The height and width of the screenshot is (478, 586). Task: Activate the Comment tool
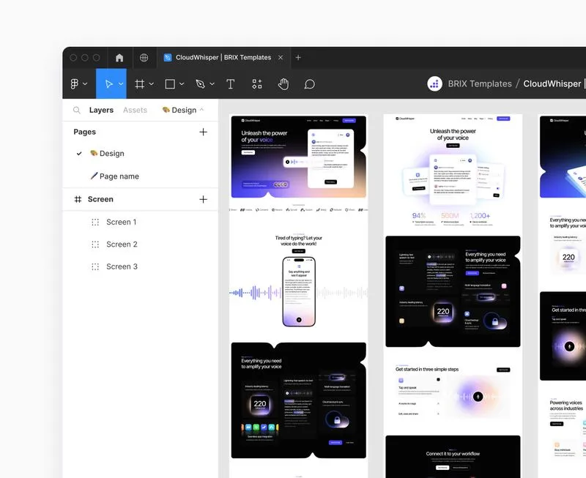309,83
